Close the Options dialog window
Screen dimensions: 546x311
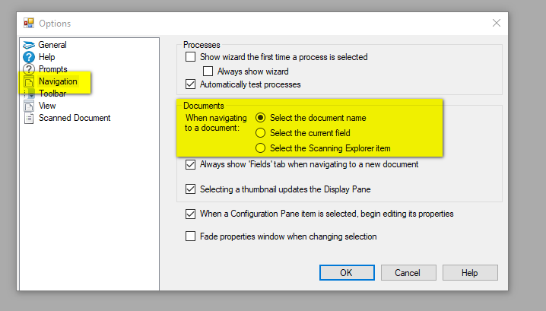(497, 23)
